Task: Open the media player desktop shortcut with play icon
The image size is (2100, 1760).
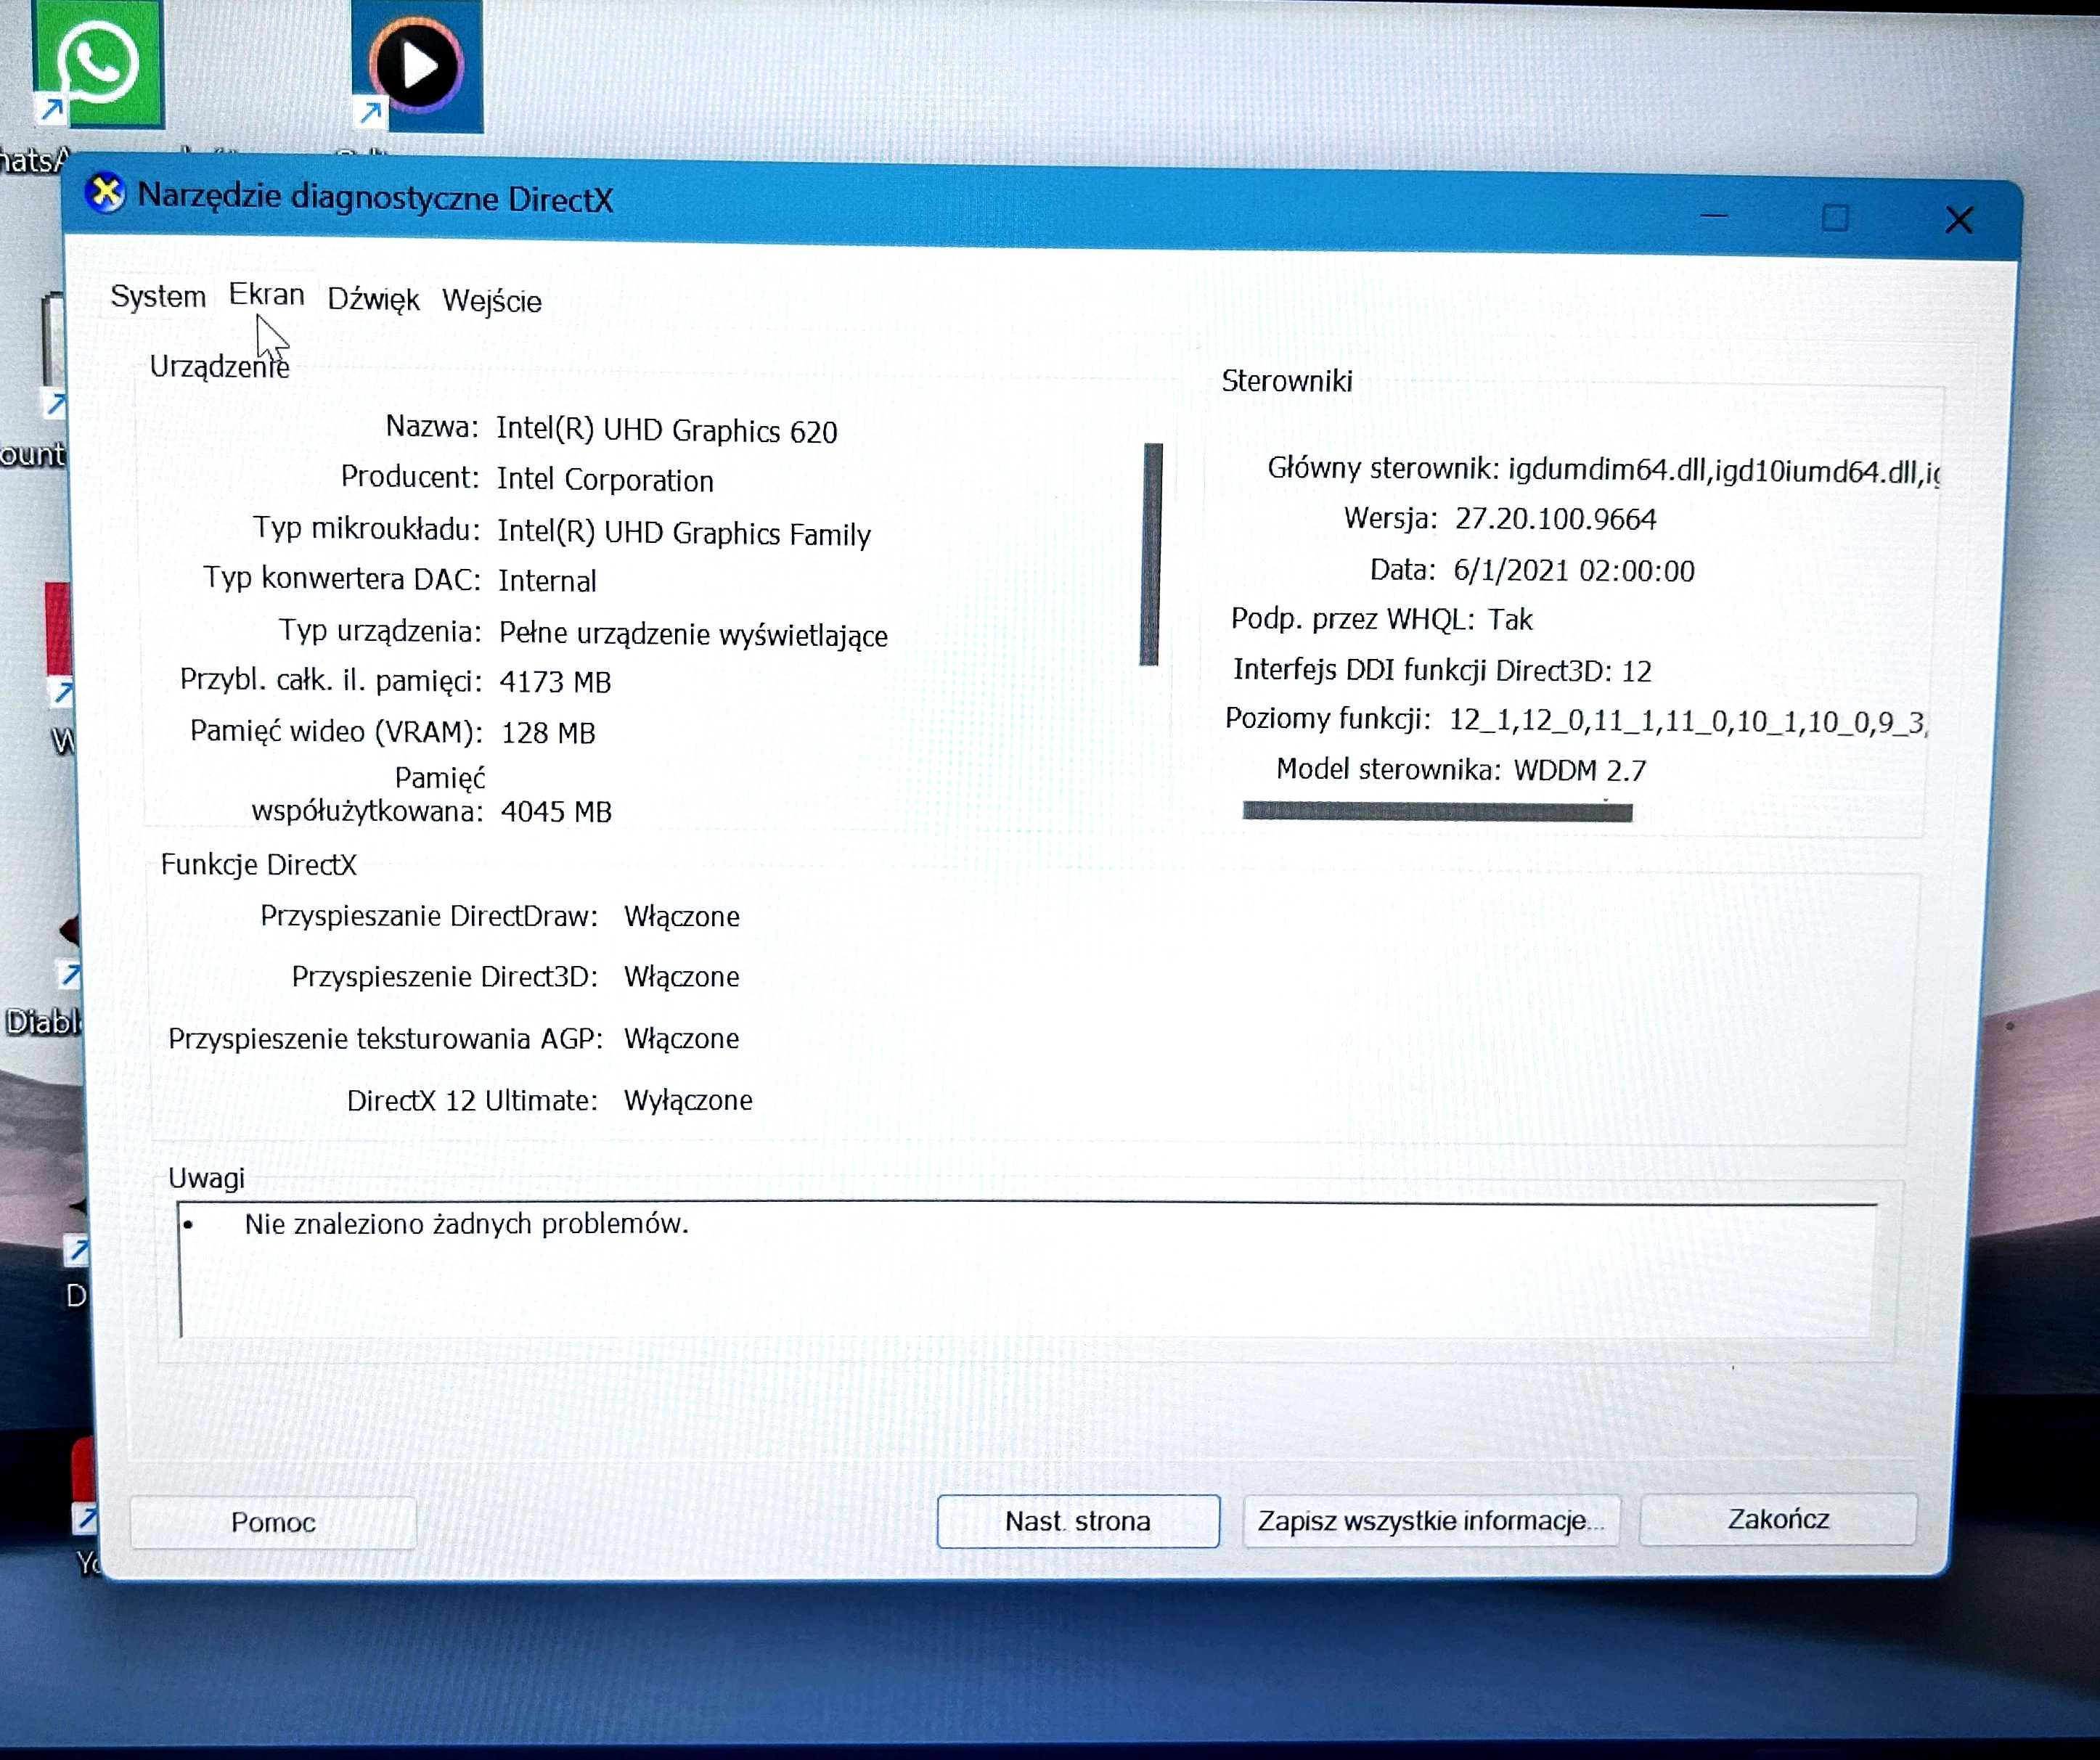Action: pyautogui.click(x=417, y=66)
